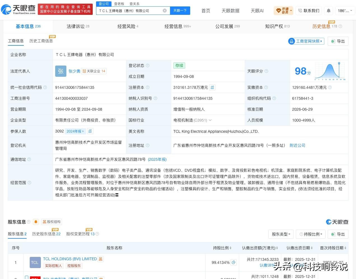The width and height of the screenshot is (356, 279).
Task: Click the help icon next to 经营范围
Action: (29, 183)
